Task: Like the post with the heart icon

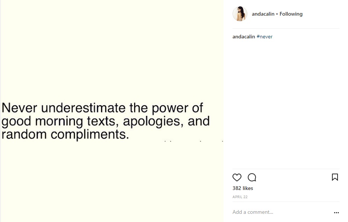Action: click(x=237, y=177)
